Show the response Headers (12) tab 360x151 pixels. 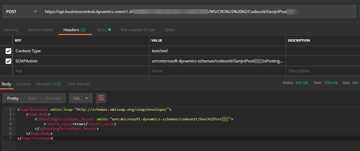coord(49,84)
